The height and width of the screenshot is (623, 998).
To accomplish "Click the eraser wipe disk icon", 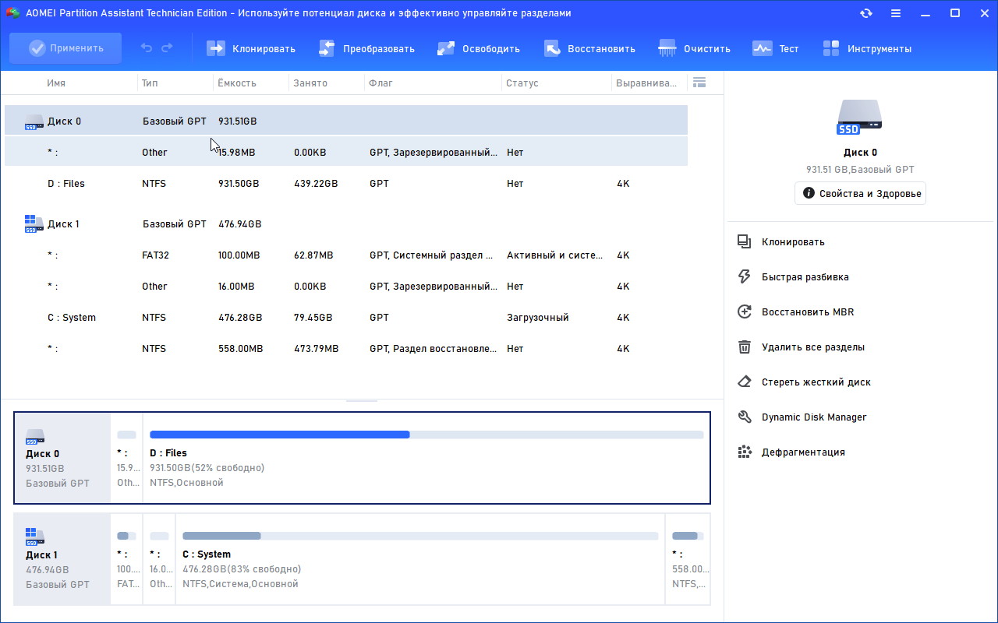I will pyautogui.click(x=745, y=382).
